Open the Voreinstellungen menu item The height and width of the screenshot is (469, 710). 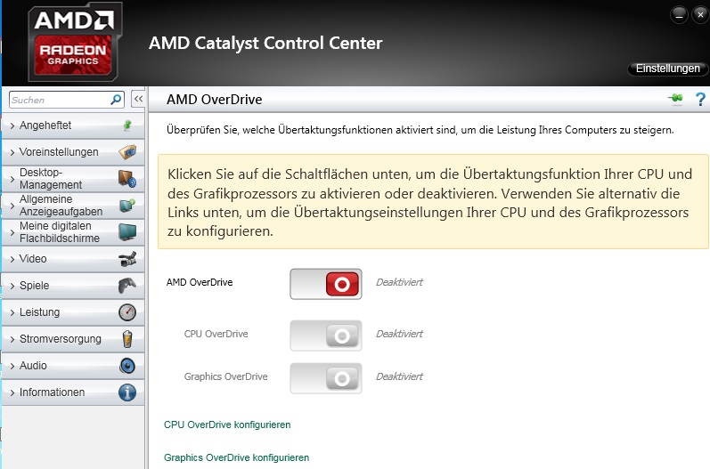[73, 152]
